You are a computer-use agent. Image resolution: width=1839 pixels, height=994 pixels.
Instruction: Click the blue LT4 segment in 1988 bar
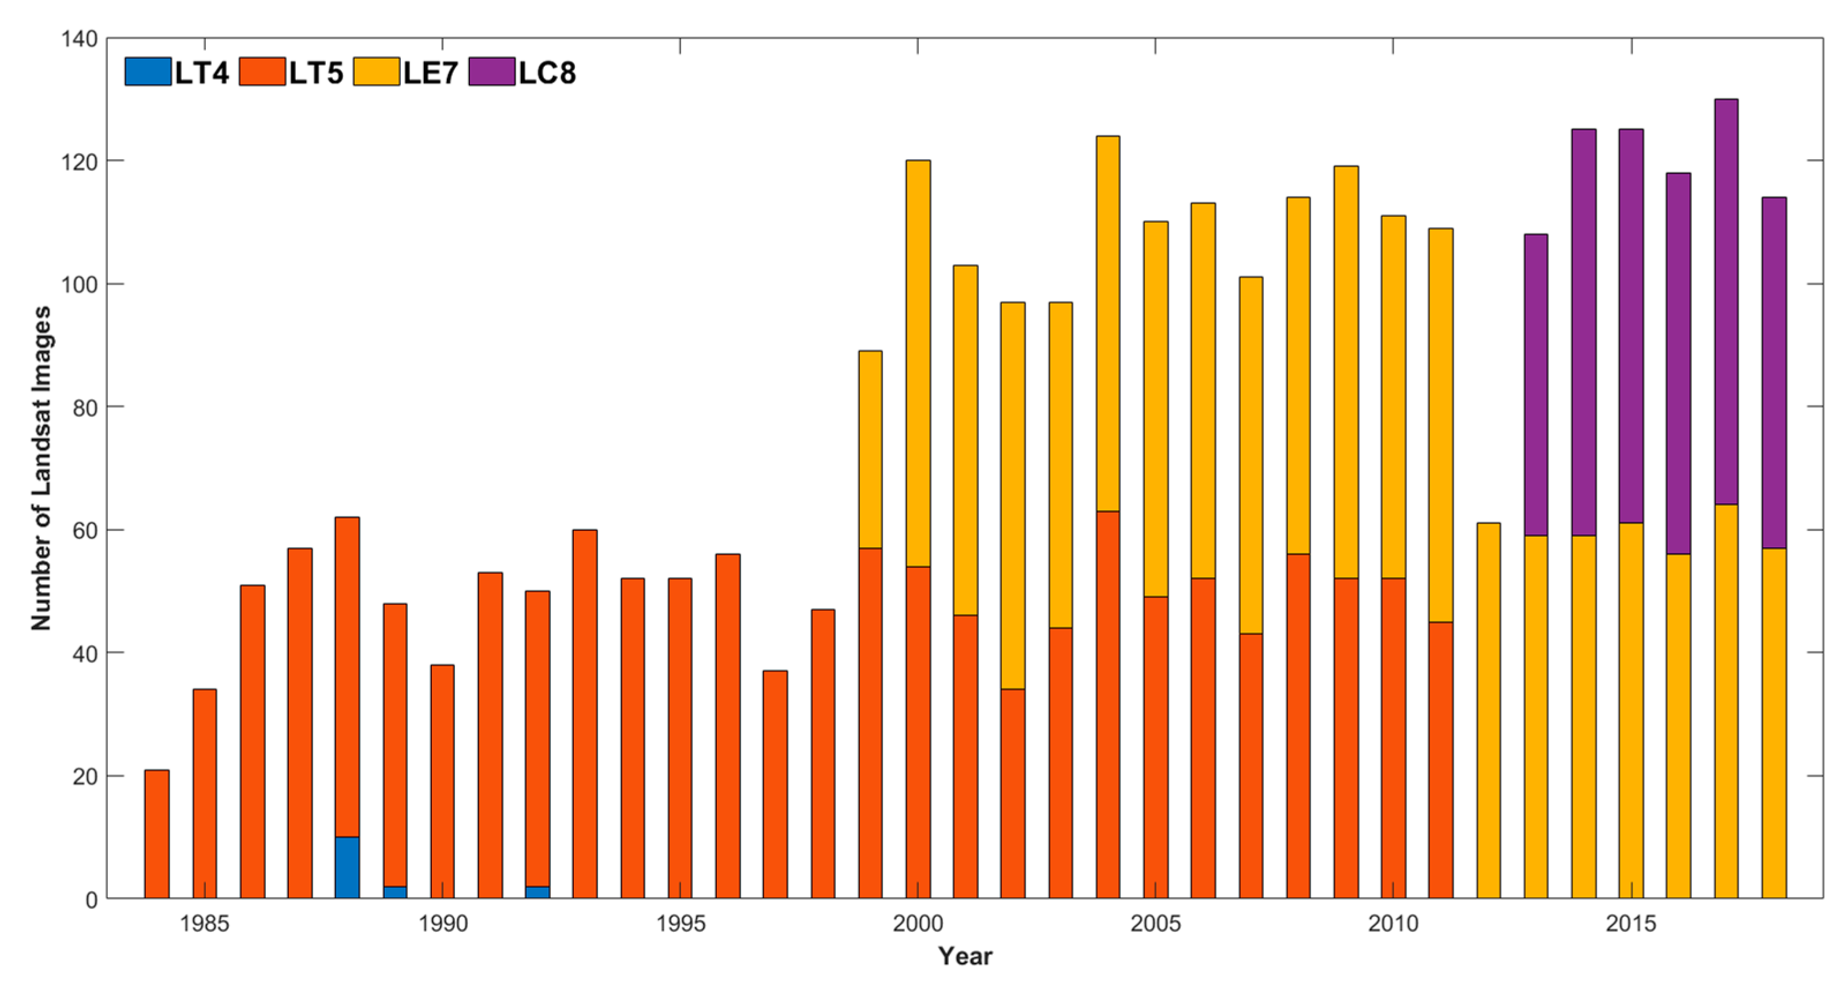tap(347, 867)
